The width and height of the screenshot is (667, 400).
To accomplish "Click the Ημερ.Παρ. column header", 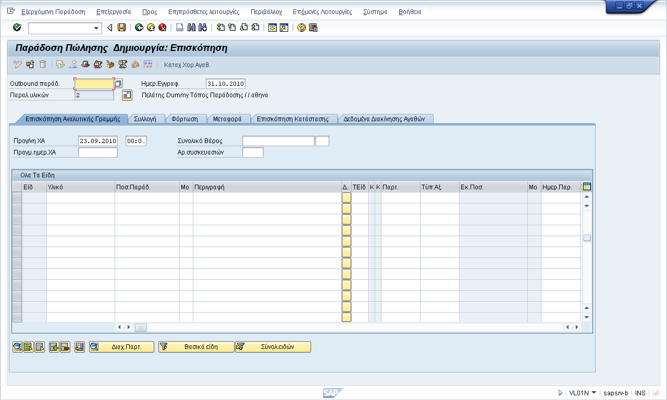I will tap(561, 187).
